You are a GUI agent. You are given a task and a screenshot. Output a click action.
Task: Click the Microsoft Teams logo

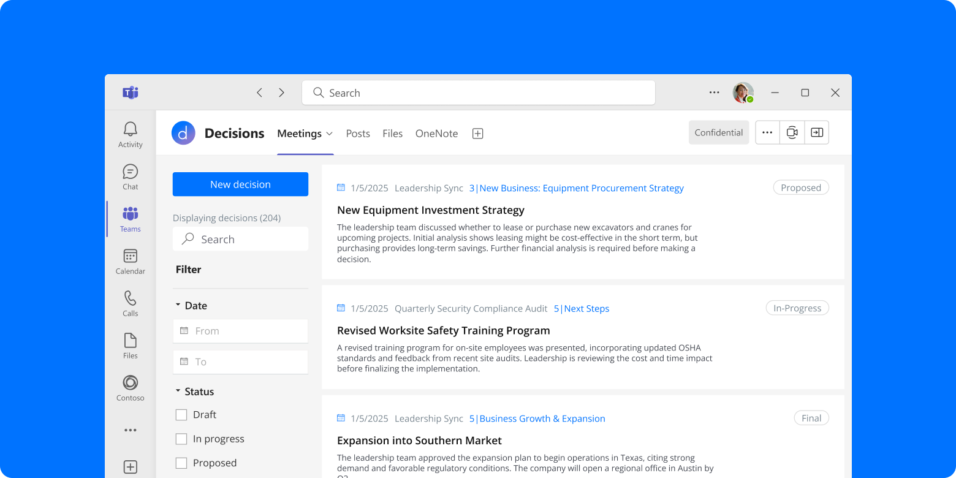130,93
